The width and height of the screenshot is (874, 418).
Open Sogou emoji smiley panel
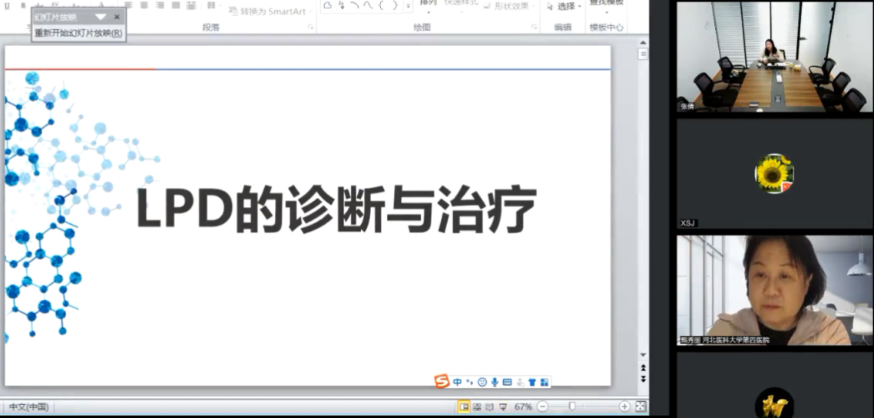pos(482,382)
